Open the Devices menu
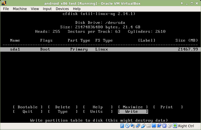This screenshot has width=201, height=130. 62,9
